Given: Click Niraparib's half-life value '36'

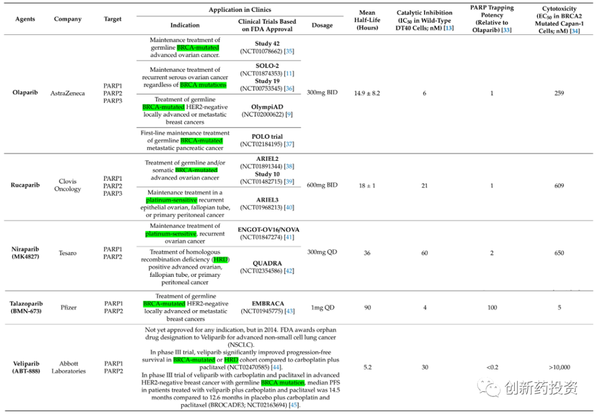Looking at the screenshot, I should [x=367, y=253].
